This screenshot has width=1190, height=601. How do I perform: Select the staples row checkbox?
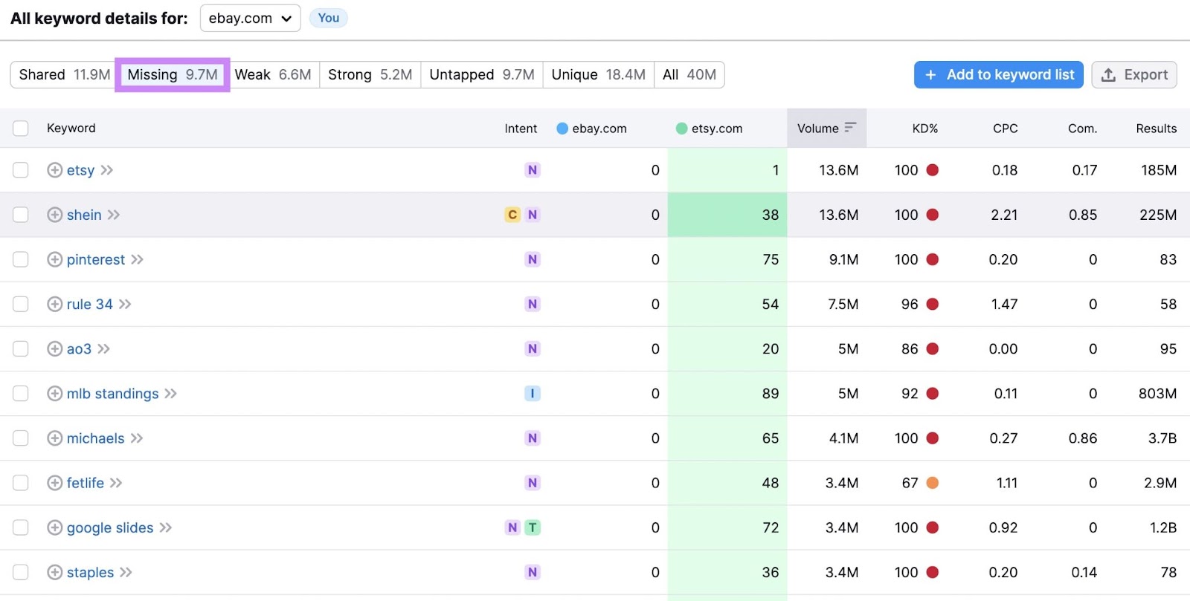click(x=21, y=572)
